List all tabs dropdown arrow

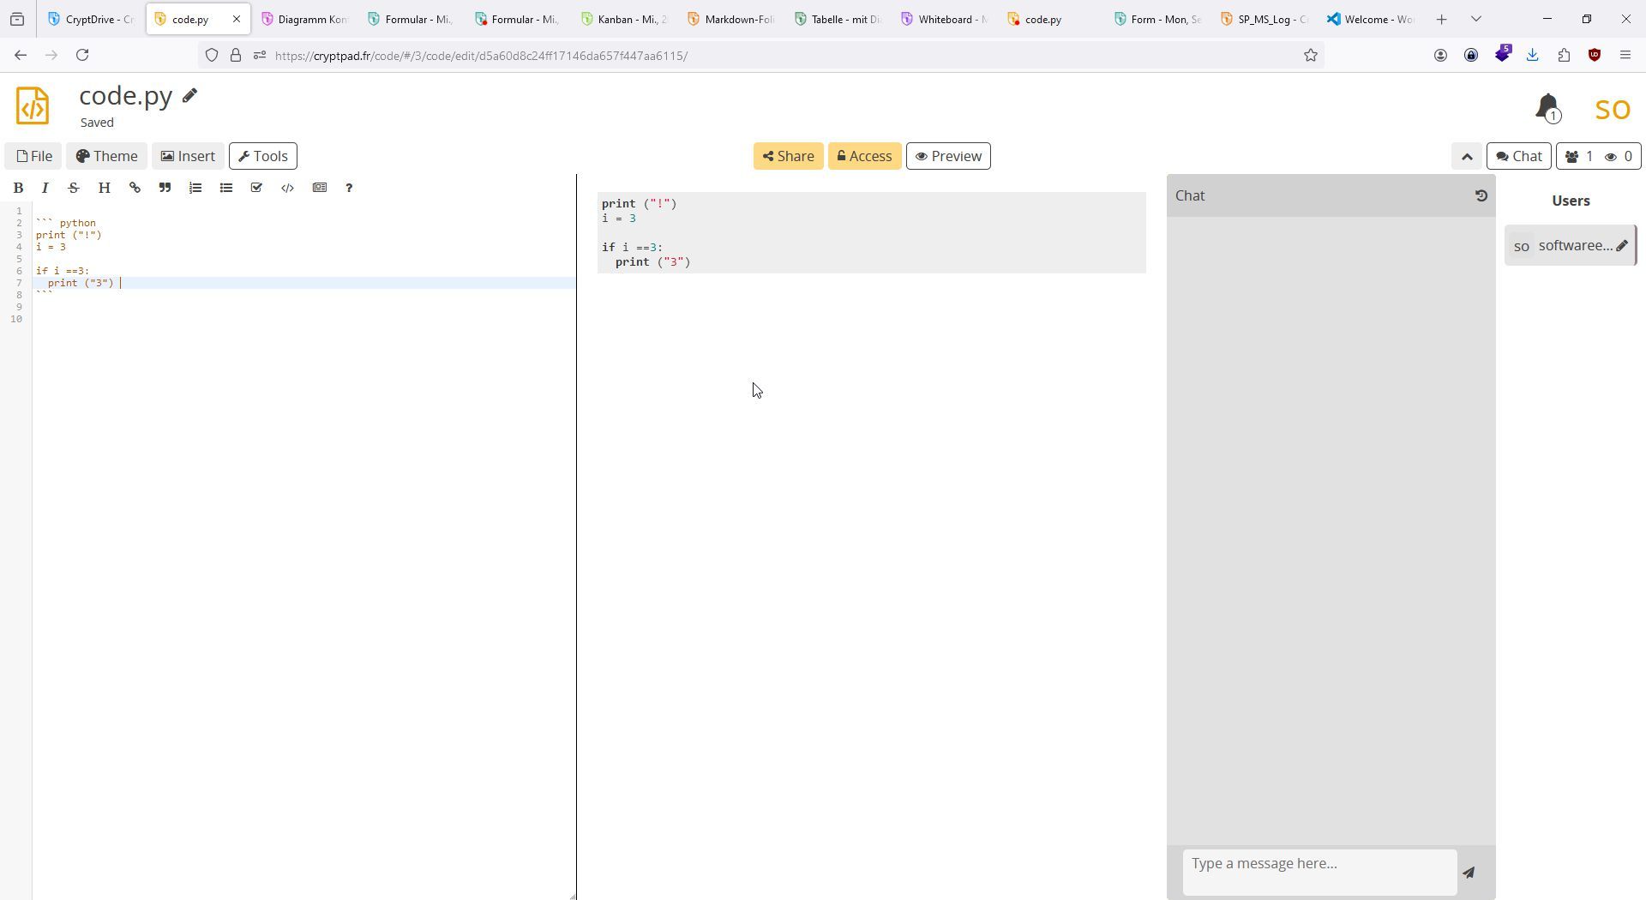click(x=1476, y=19)
